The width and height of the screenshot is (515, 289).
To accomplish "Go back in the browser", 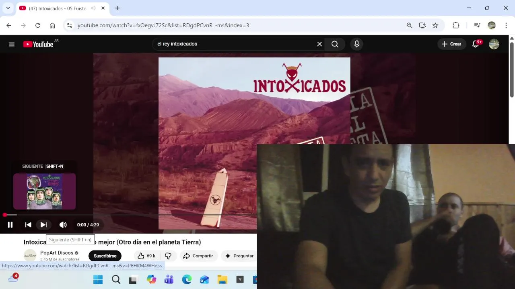I will (9, 25).
